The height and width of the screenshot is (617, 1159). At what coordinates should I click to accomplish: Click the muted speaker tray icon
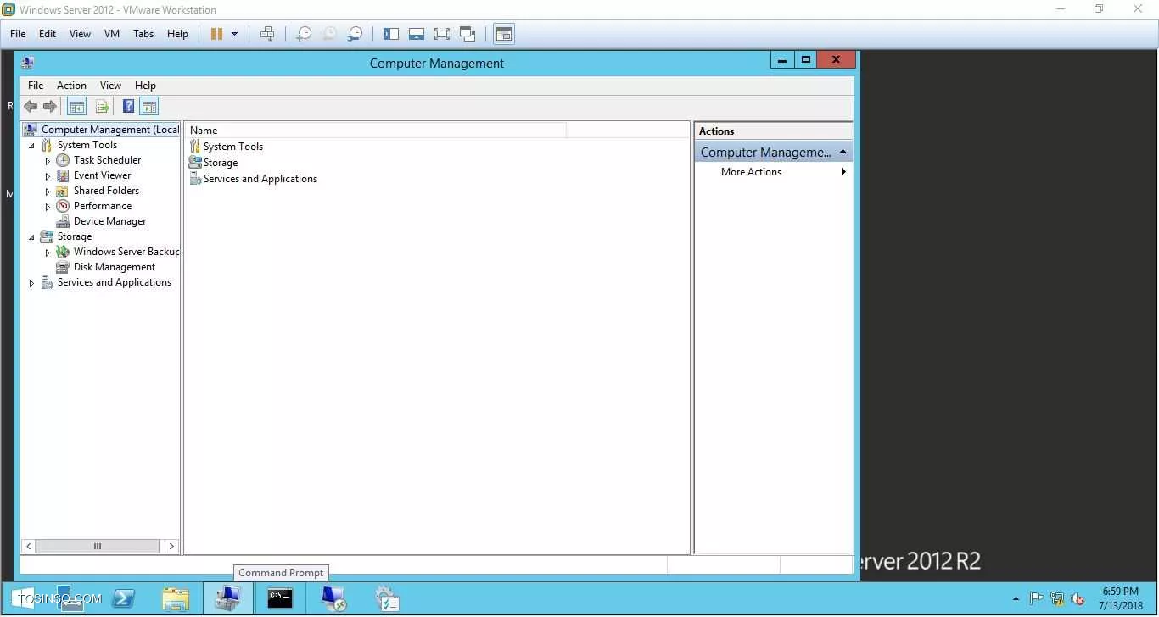(x=1078, y=598)
